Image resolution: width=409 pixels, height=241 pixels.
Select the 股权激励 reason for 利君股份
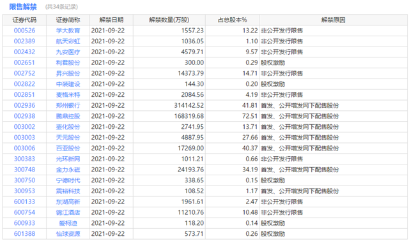click(x=273, y=62)
